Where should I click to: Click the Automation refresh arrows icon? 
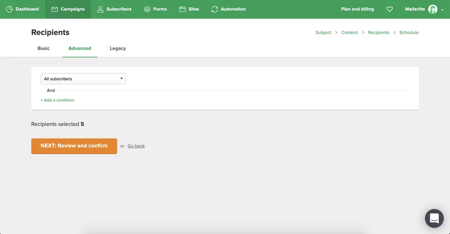[215, 9]
